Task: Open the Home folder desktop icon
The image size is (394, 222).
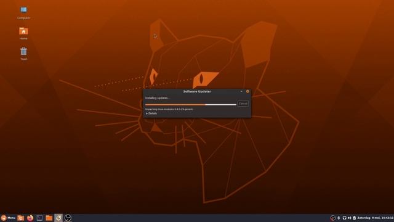Action: pos(23,33)
